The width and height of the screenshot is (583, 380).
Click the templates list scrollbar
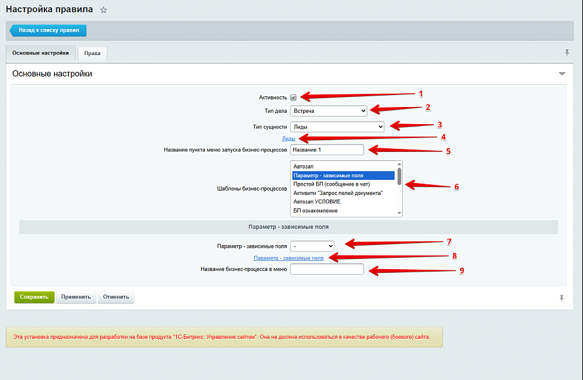pos(399,188)
